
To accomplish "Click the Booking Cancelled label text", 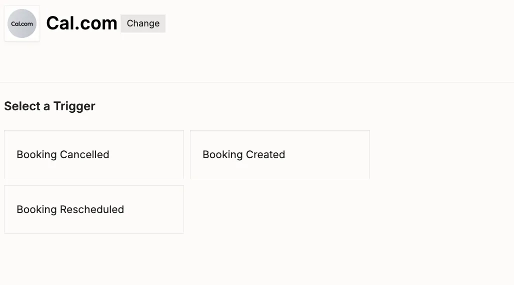I will (63, 155).
